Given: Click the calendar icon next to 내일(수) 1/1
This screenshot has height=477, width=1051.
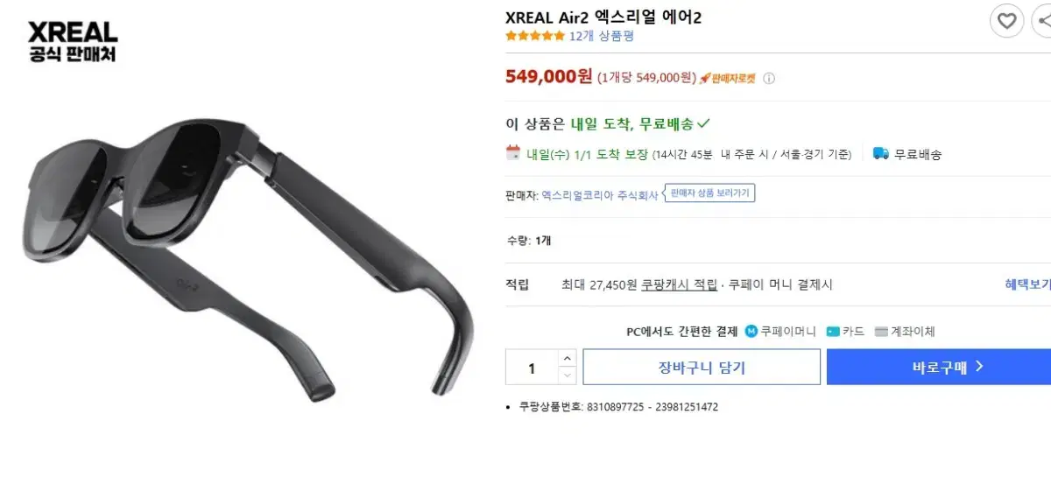Looking at the screenshot, I should [x=513, y=153].
